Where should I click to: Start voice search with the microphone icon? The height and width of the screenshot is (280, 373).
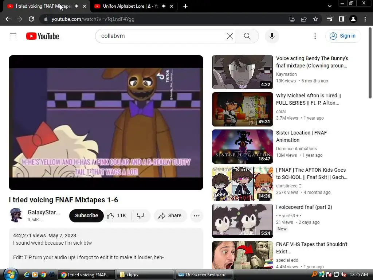tap(272, 36)
